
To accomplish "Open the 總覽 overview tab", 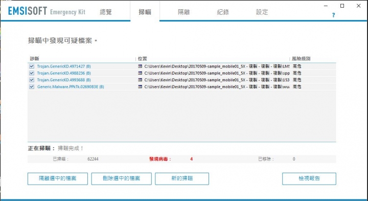I will coord(106,12).
